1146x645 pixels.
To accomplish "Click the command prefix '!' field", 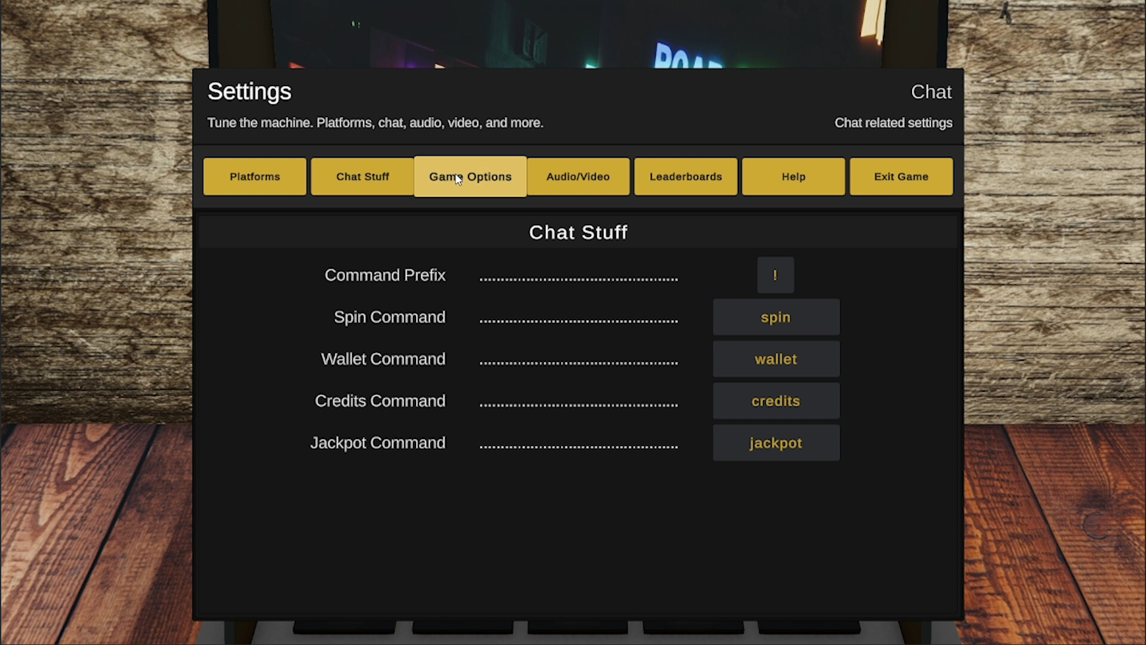I will click(x=775, y=275).
